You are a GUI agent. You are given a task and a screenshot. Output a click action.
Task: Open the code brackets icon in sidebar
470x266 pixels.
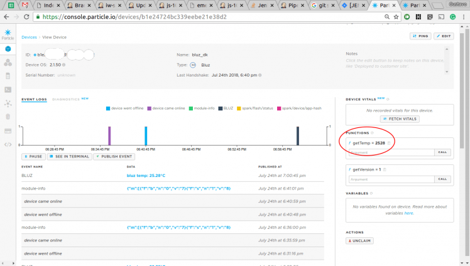coord(8,144)
